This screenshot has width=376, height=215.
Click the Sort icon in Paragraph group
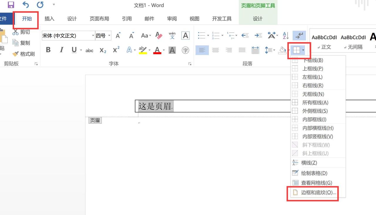(285, 35)
